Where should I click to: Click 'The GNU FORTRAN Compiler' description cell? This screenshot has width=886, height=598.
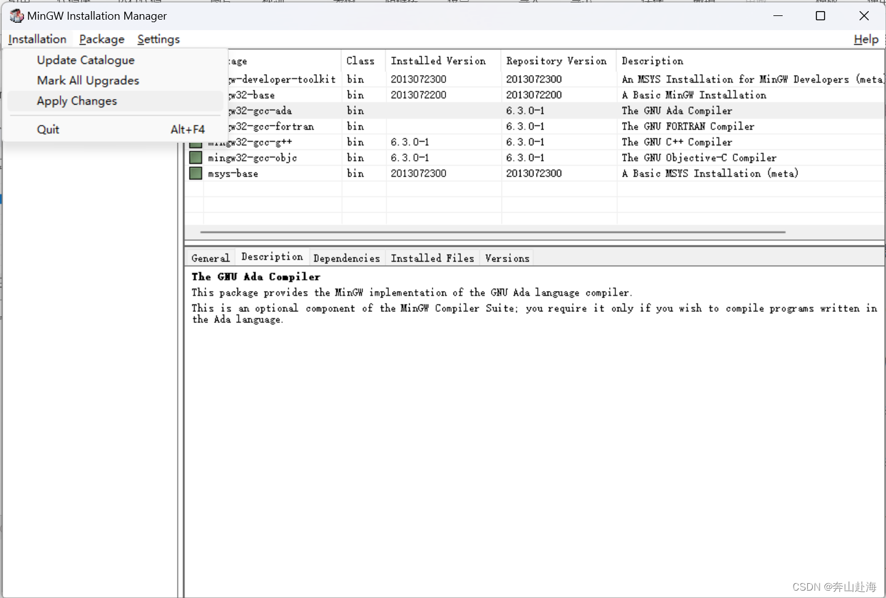tap(688, 126)
